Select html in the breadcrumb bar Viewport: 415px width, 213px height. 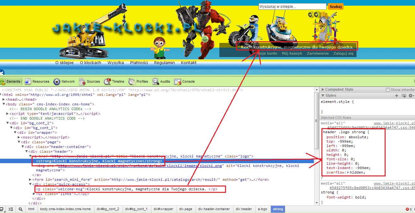[x=31, y=209]
